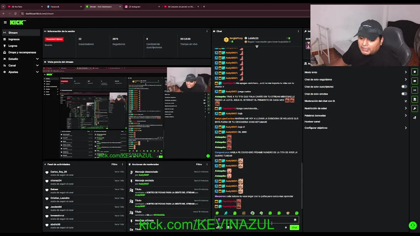Image resolution: width=420 pixels, height=236 pixels.
Task: Open Filtro in Feed de actividades
Action: [x=114, y=164]
